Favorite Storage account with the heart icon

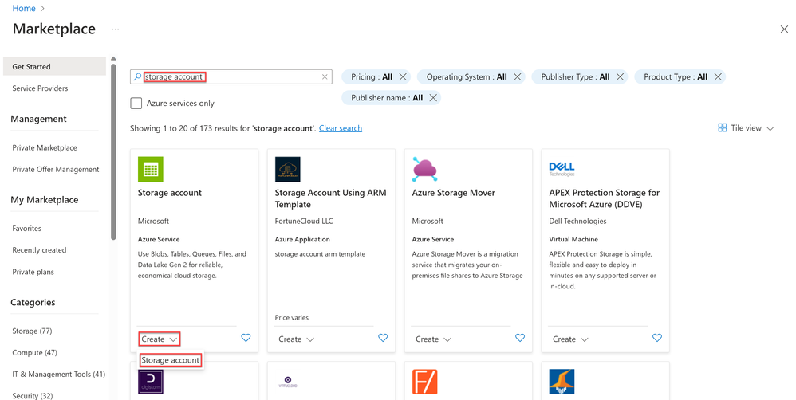[246, 338]
